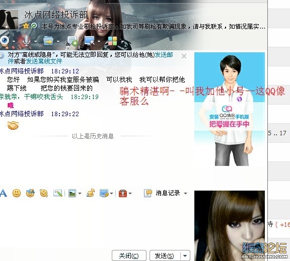
Task: Expand the send picture dropdown arrow
Action: [x=80, y=194]
